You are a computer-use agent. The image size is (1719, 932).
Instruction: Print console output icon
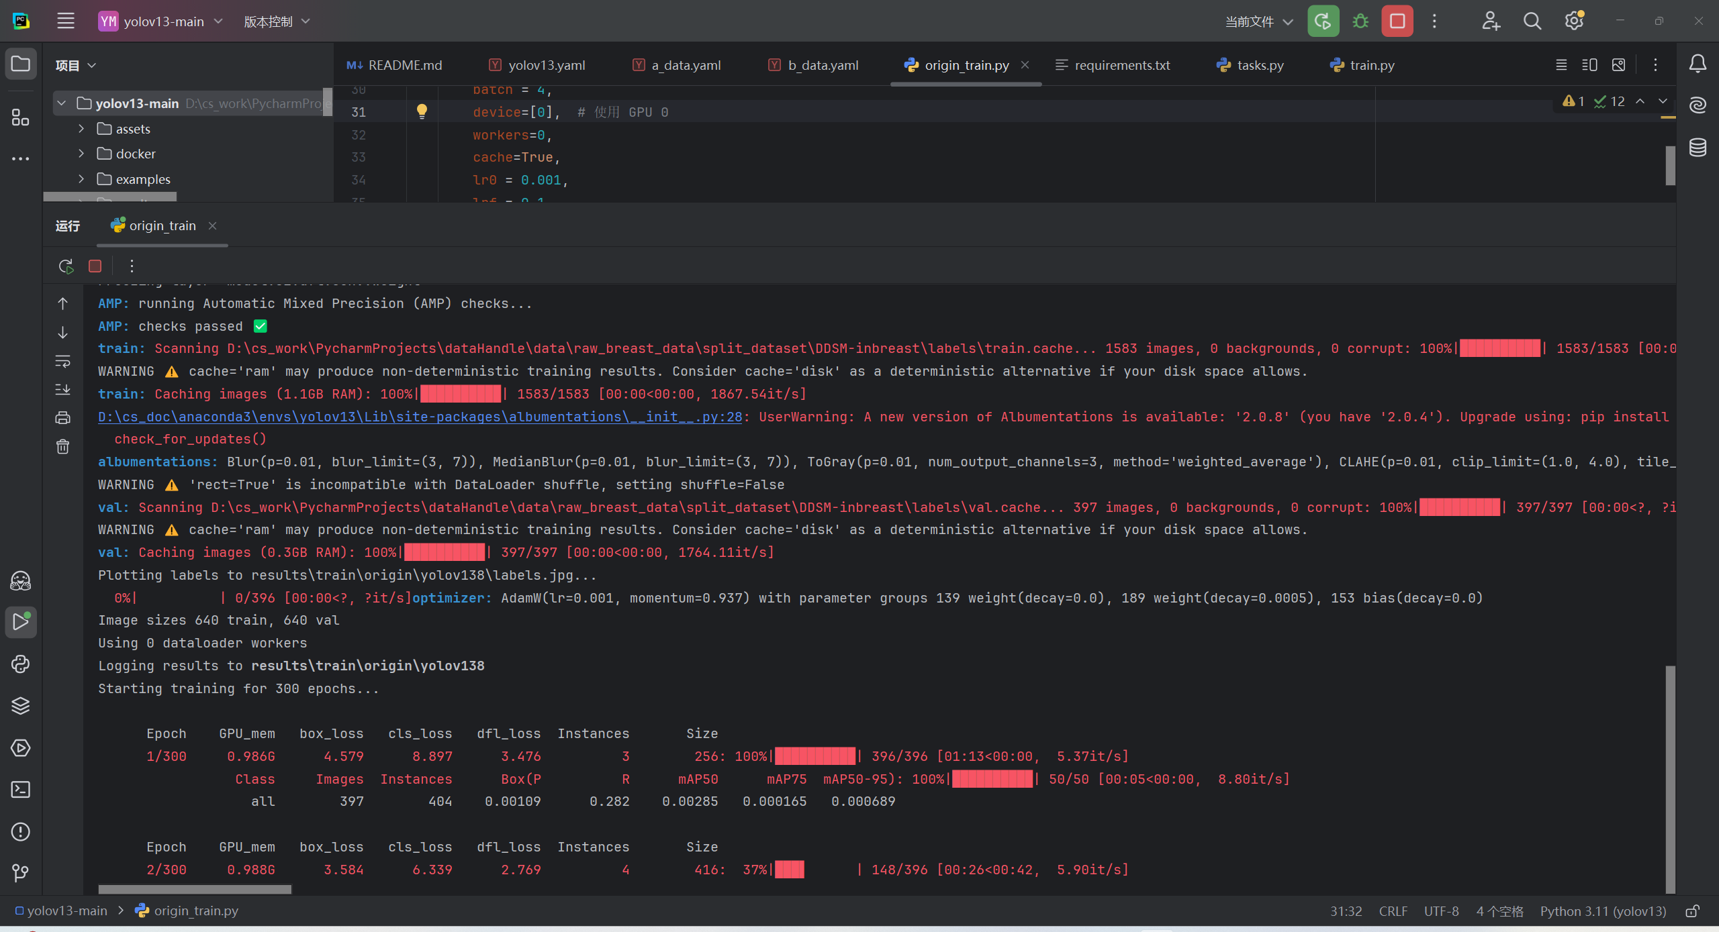[x=62, y=418]
